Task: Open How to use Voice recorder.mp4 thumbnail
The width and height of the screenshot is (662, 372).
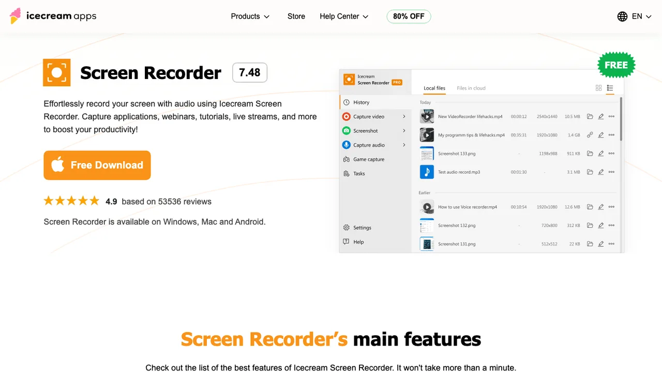Action: 427,207
